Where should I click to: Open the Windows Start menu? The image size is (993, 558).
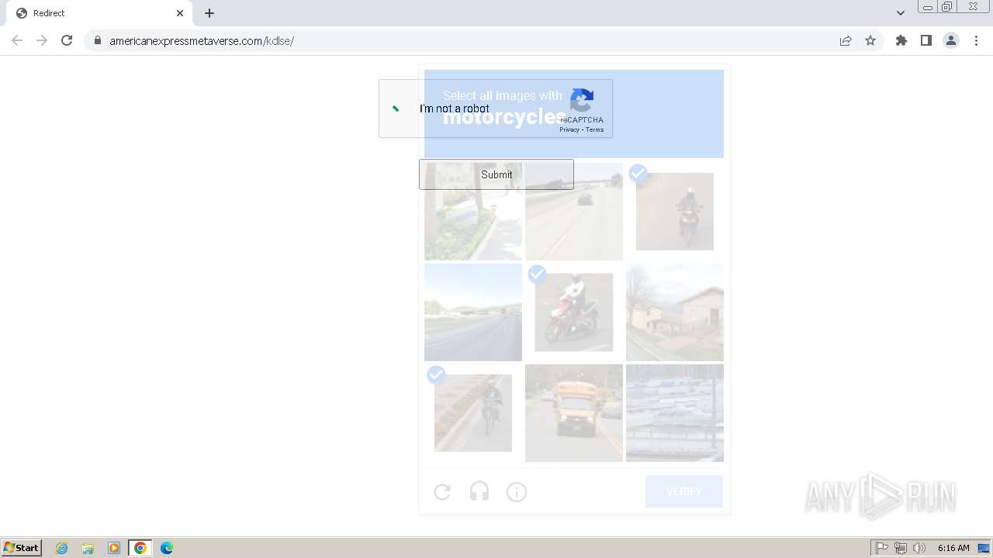tap(22, 548)
